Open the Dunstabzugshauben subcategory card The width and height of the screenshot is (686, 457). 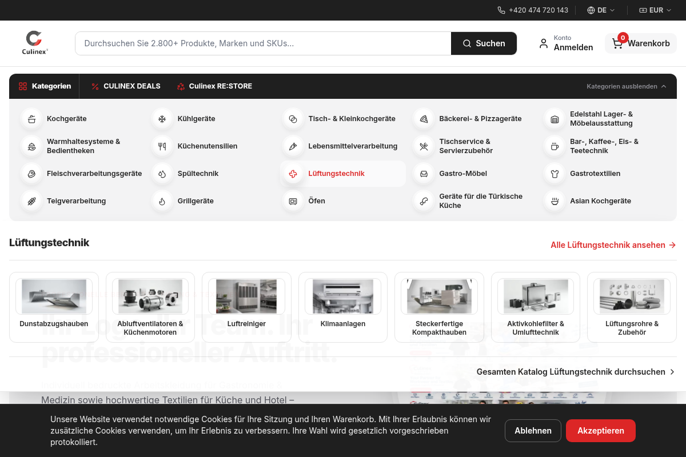[x=54, y=307]
